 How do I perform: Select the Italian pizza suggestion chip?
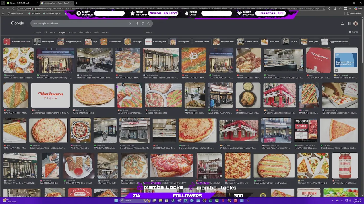[x=180, y=42]
